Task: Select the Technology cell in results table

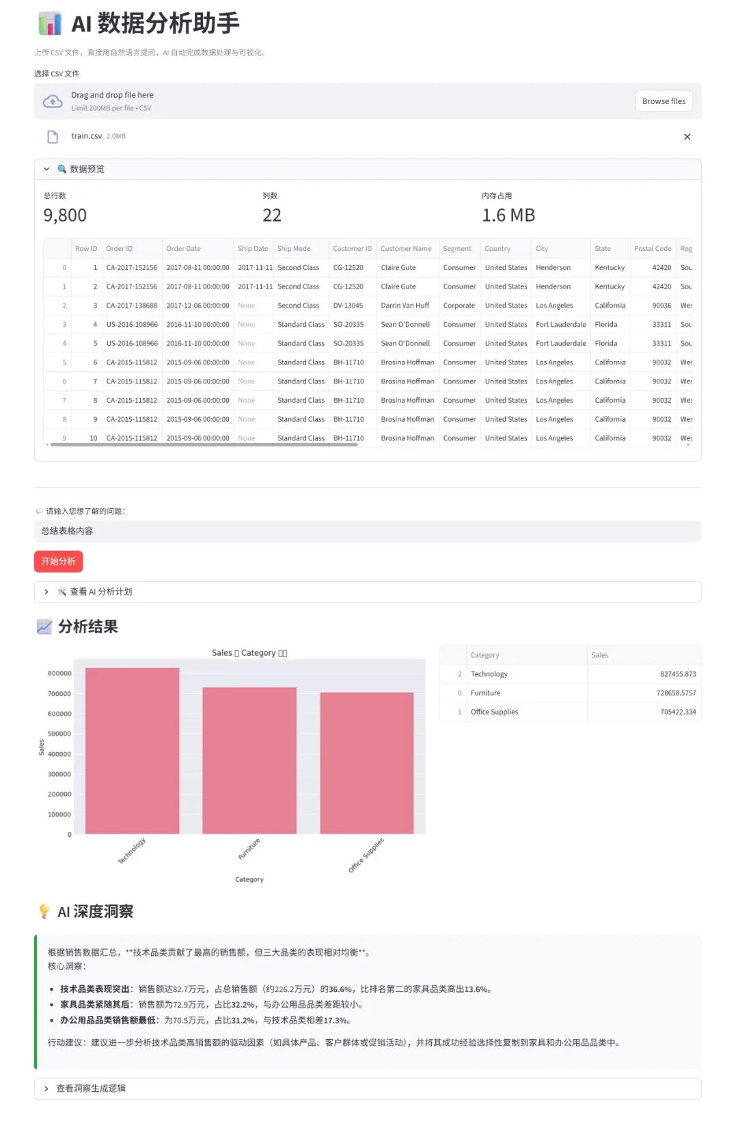Action: pyautogui.click(x=526, y=674)
